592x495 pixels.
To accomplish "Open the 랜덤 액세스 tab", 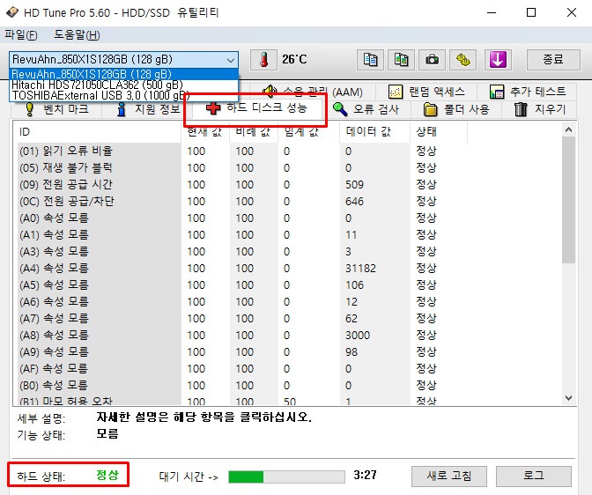I will tap(426, 92).
